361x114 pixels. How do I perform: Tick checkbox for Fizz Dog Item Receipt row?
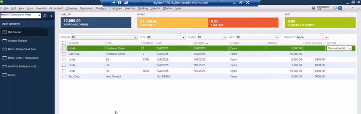click(64, 77)
